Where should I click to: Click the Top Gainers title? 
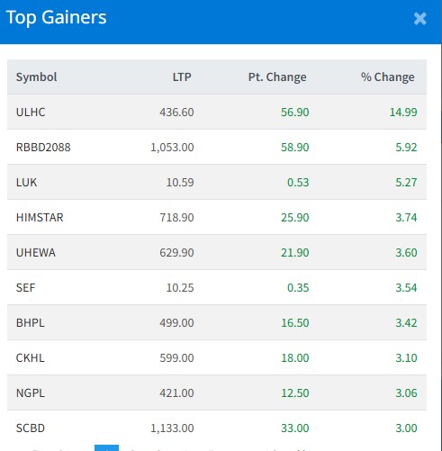pos(56,17)
